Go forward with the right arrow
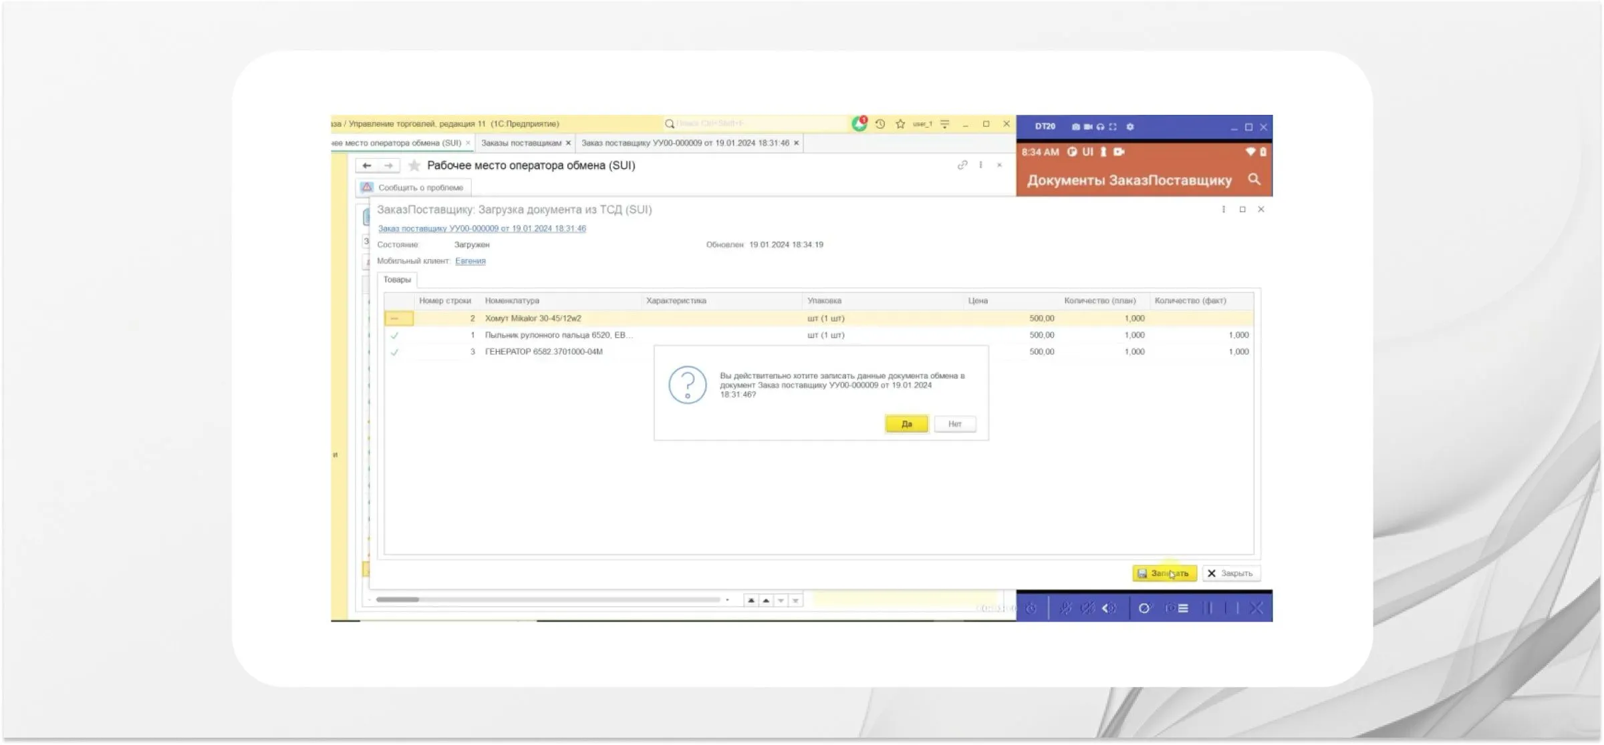Viewport: 1604px width, 745px height. click(388, 166)
